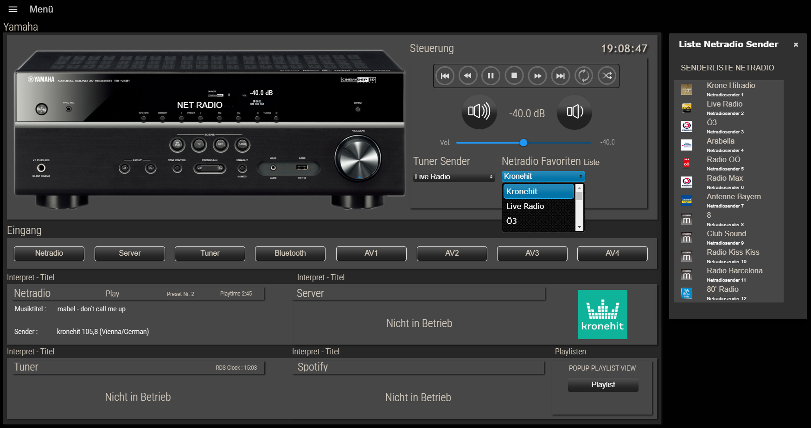Image resolution: width=811 pixels, height=428 pixels.
Task: Click the fast-forward playback button
Action: point(537,76)
